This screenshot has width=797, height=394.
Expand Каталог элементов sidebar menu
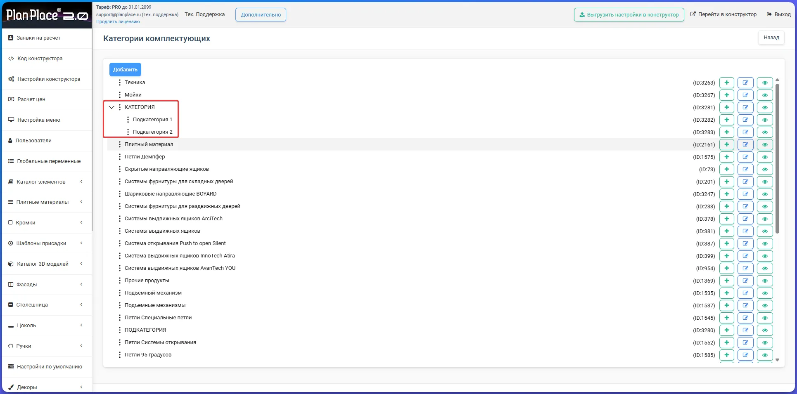click(47, 182)
